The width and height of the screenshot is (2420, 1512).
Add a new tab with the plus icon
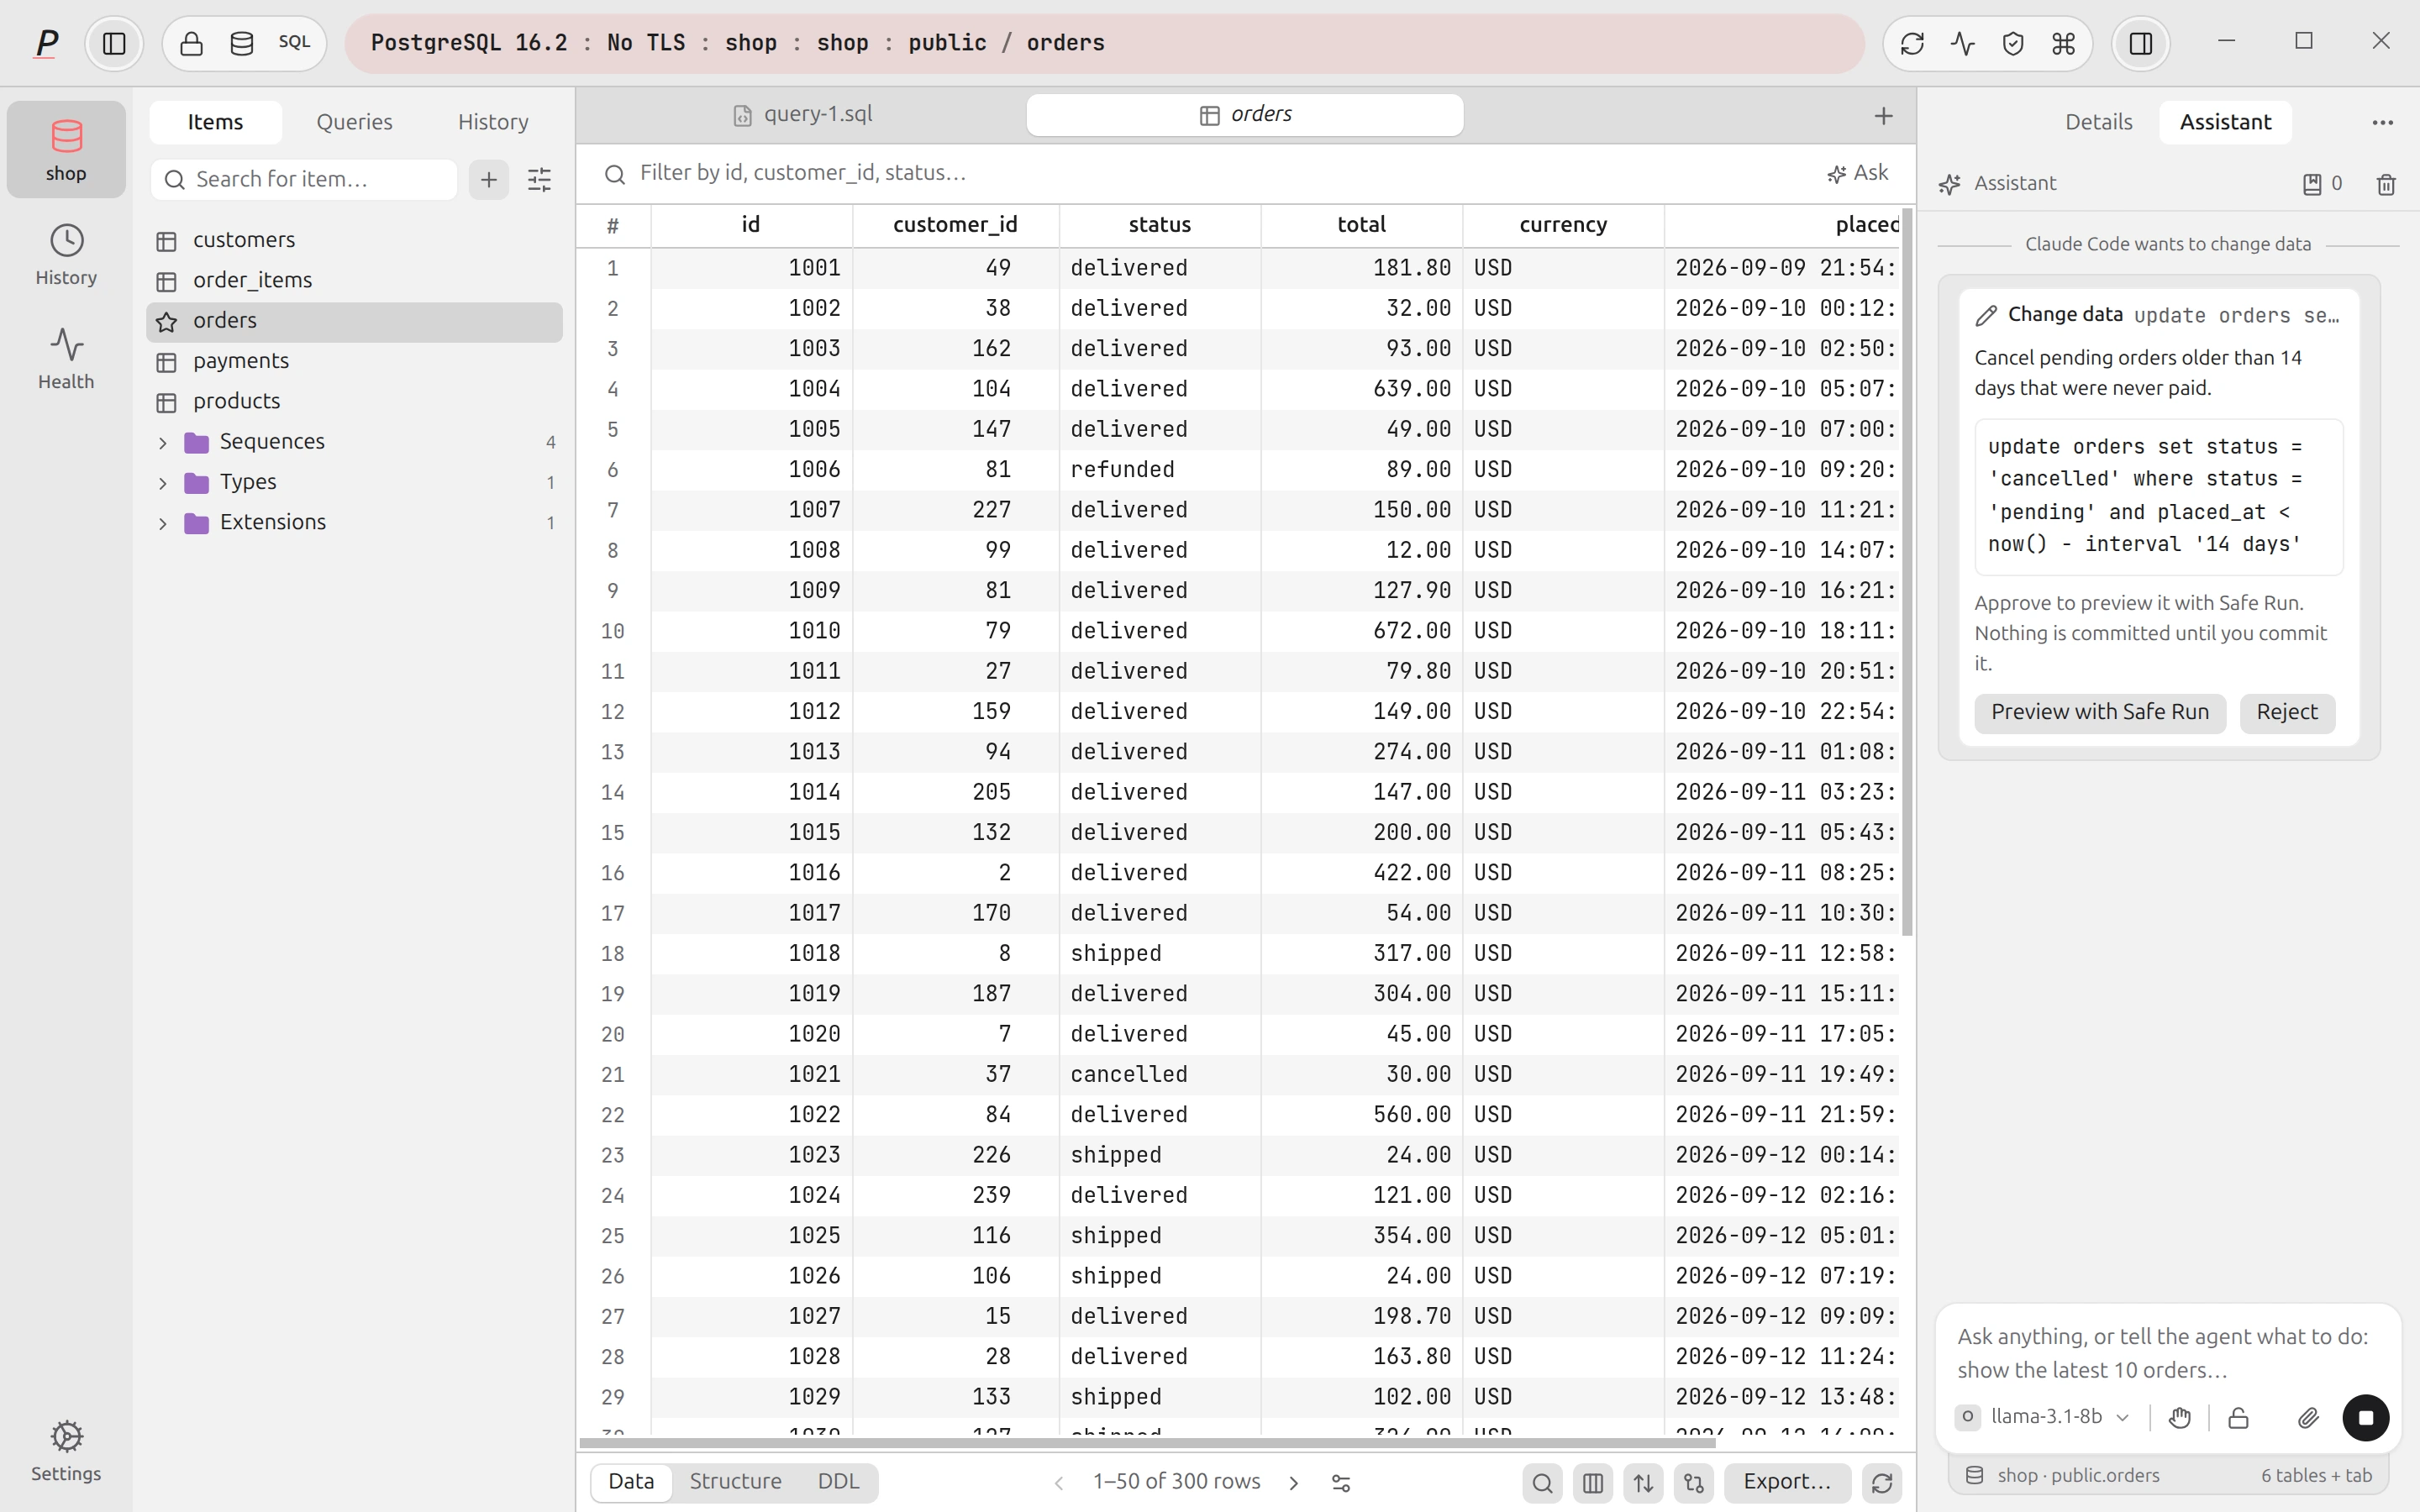click(1884, 116)
